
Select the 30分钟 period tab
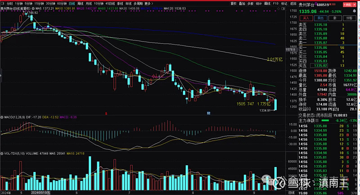[50, 4]
